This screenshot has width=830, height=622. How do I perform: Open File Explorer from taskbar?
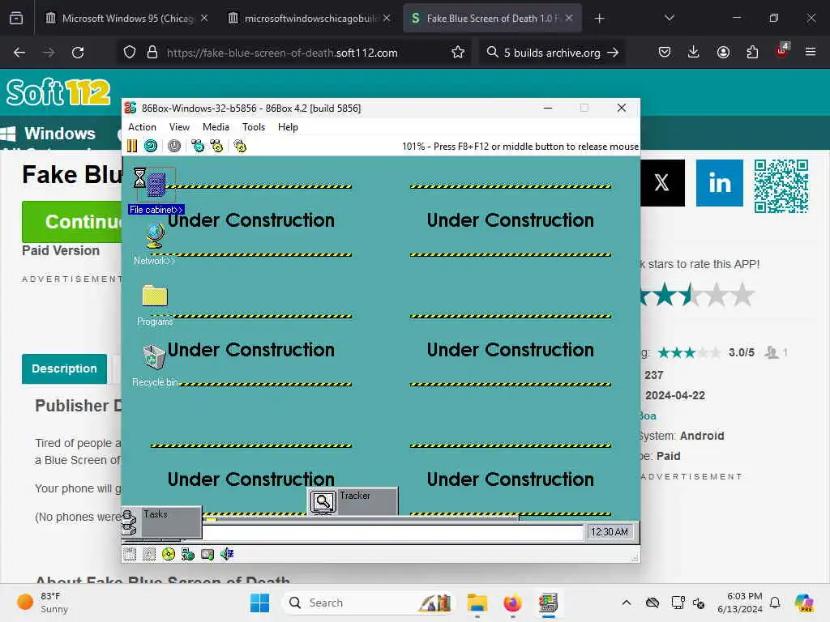(x=477, y=603)
